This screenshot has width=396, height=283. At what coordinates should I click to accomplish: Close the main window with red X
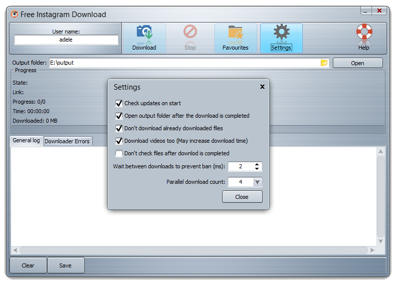click(x=379, y=11)
